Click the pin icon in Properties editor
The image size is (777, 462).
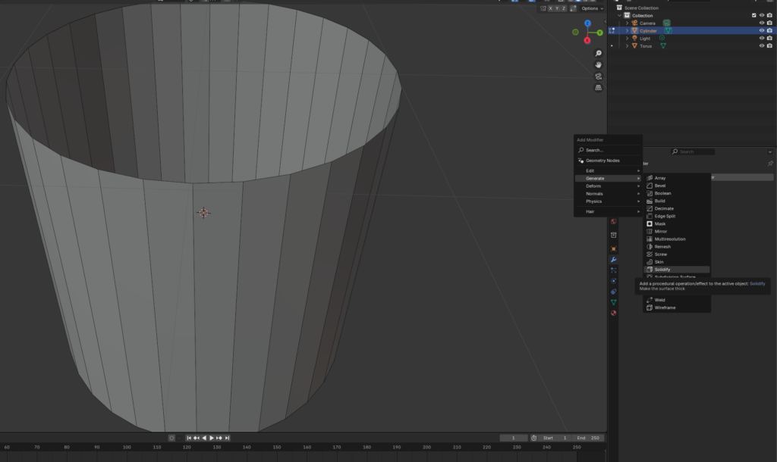click(x=770, y=164)
